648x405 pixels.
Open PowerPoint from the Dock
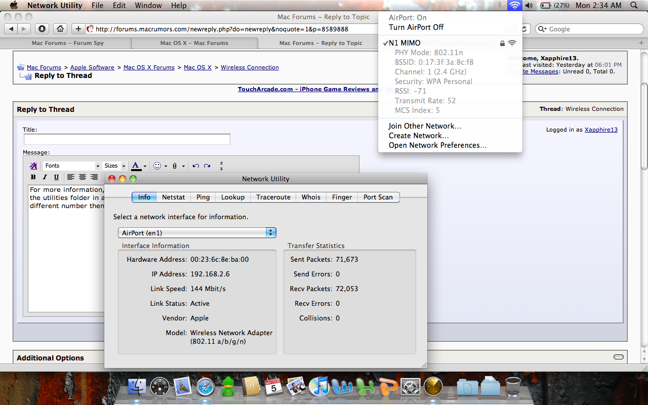tap(388, 387)
